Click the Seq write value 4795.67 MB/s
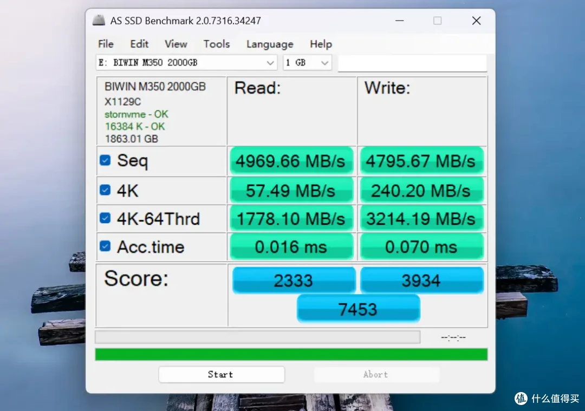585x411 pixels. coord(421,161)
